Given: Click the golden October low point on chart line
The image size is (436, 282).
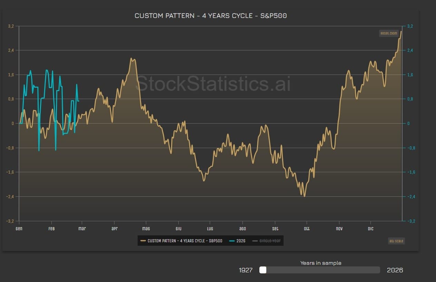Looking at the screenshot, I should pyautogui.click(x=304, y=196).
